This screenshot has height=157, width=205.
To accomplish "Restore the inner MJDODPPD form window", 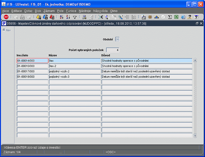I will 197,23.
